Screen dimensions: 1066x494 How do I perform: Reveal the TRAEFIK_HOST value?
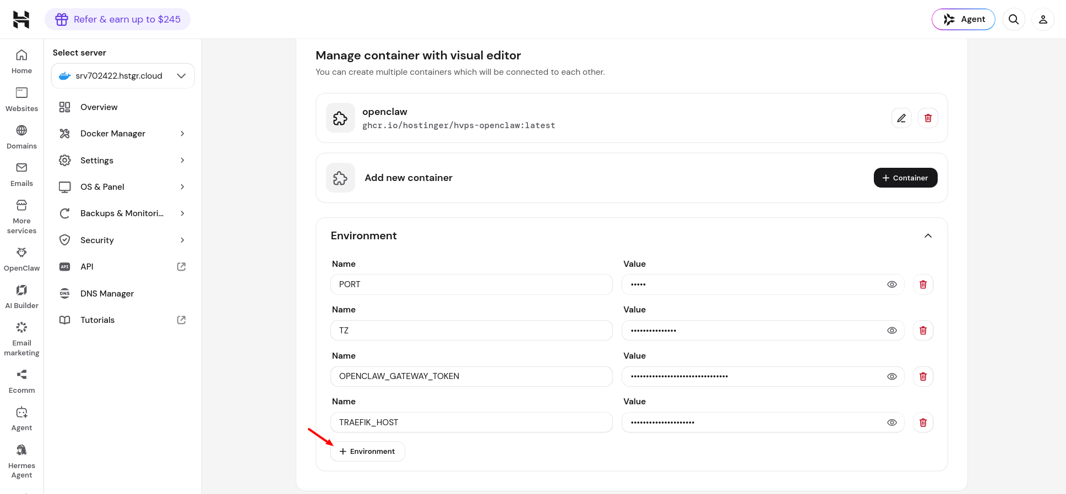point(892,422)
